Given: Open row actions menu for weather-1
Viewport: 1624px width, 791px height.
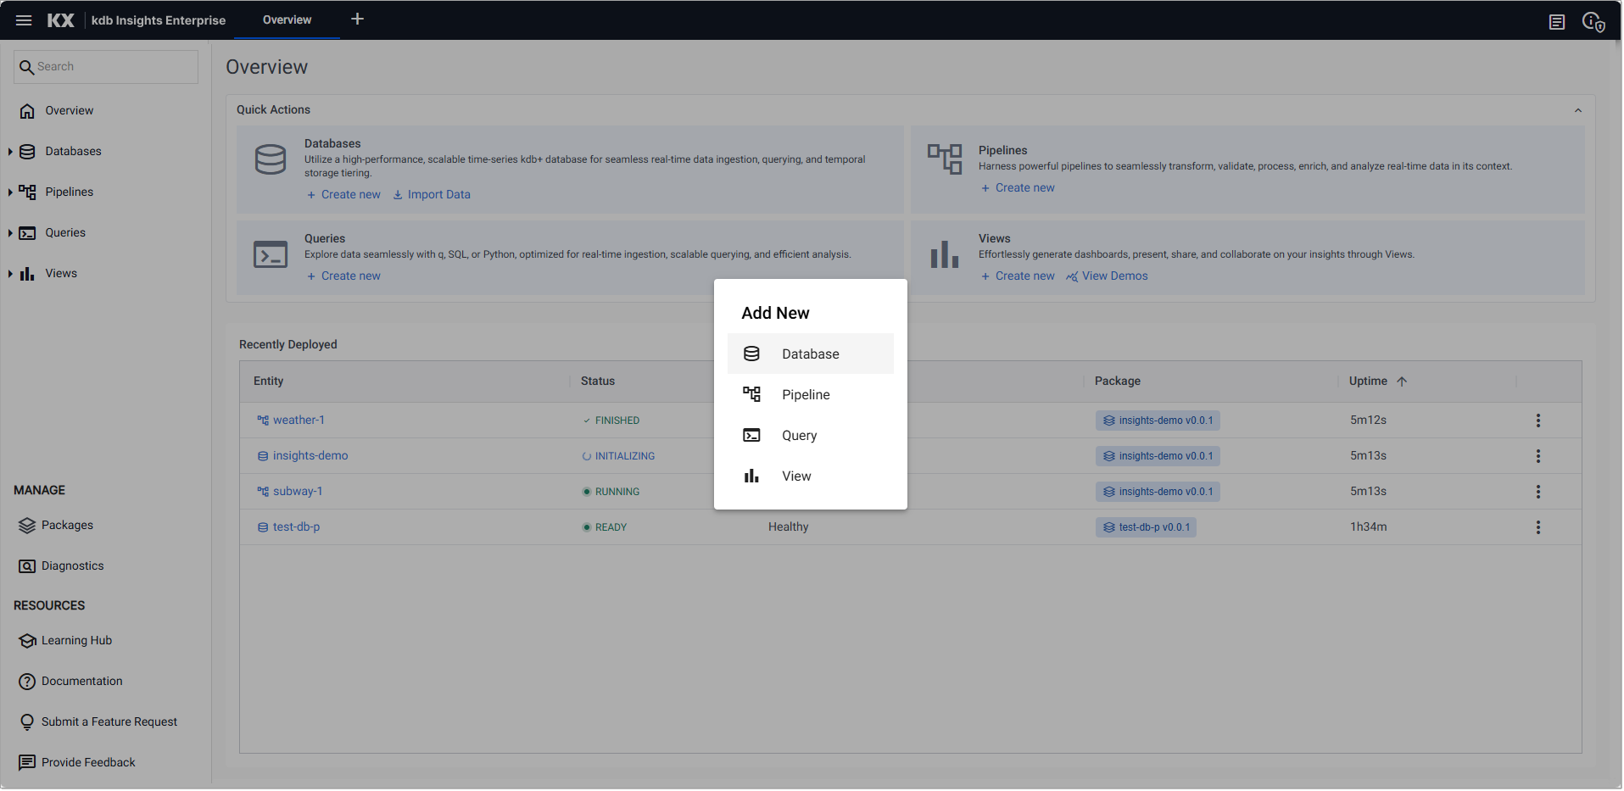Looking at the screenshot, I should pyautogui.click(x=1537, y=421).
